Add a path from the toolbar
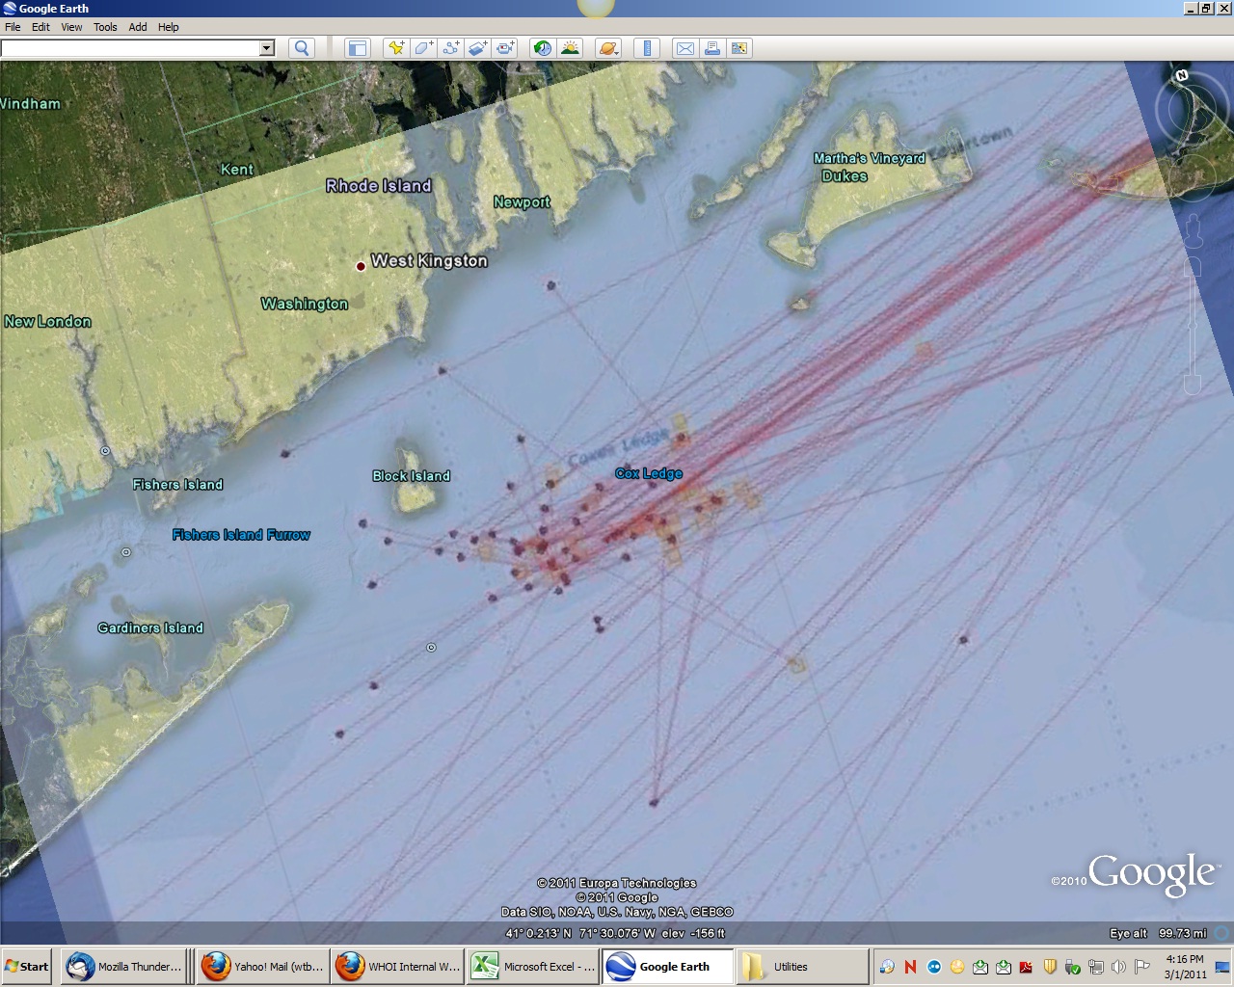1234x987 pixels. coord(450,48)
